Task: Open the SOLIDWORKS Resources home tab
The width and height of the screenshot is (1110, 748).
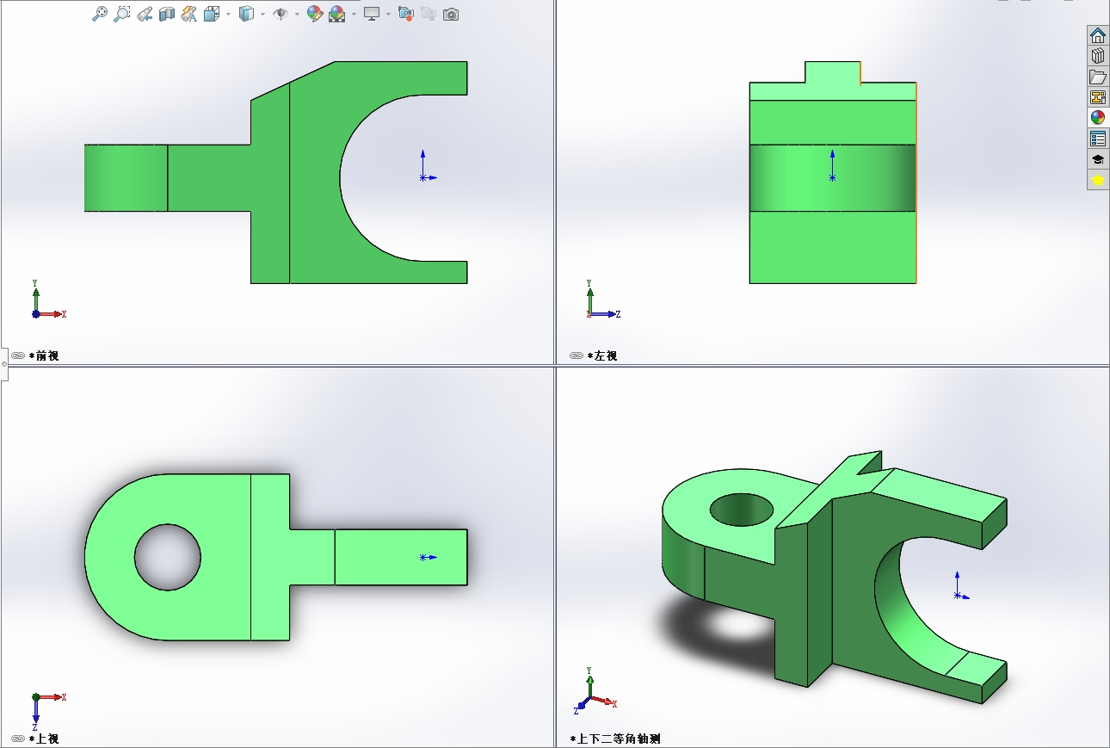Action: (1098, 35)
